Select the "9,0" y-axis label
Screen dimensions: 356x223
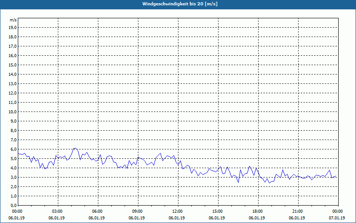14,121
